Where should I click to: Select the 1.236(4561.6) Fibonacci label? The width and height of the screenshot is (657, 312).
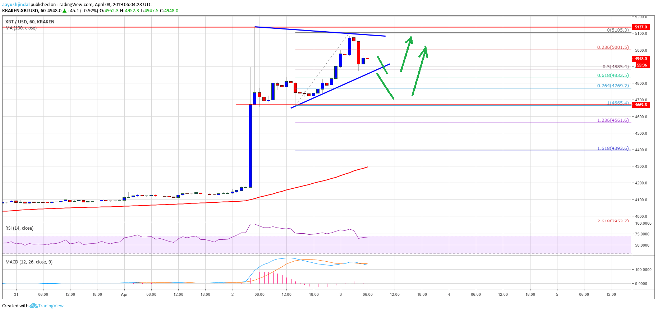click(x=613, y=120)
